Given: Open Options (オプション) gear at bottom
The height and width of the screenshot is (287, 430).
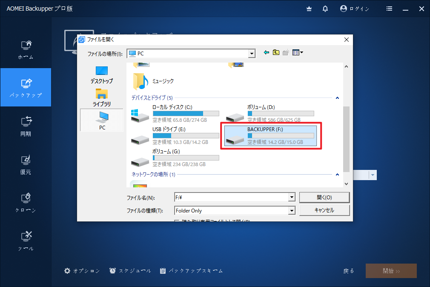Looking at the screenshot, I should [82, 271].
